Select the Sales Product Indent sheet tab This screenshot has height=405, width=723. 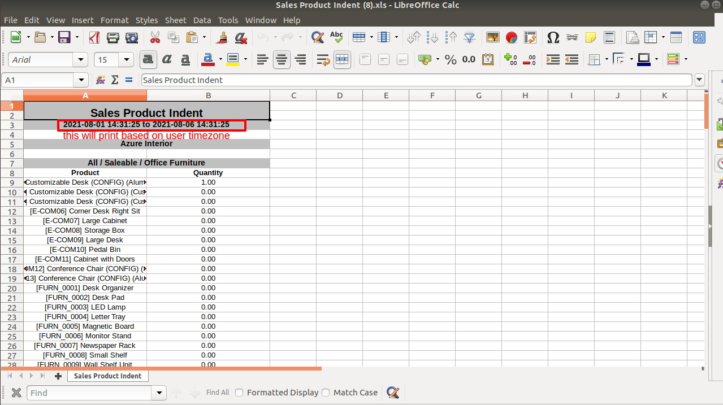tap(107, 376)
